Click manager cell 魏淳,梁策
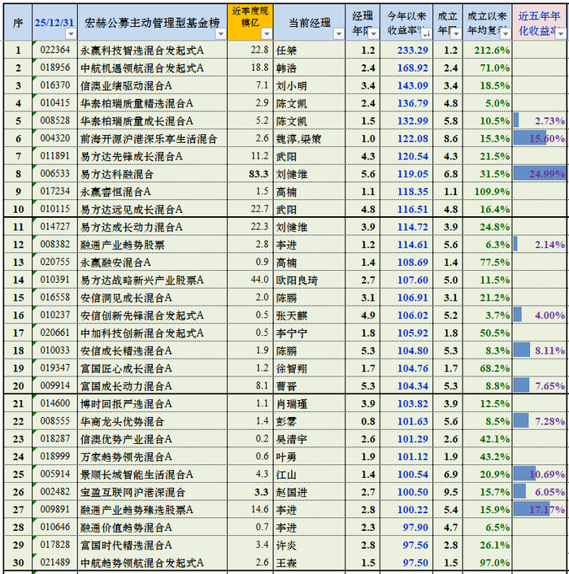Screen dimensions: 569x574 coord(309,138)
